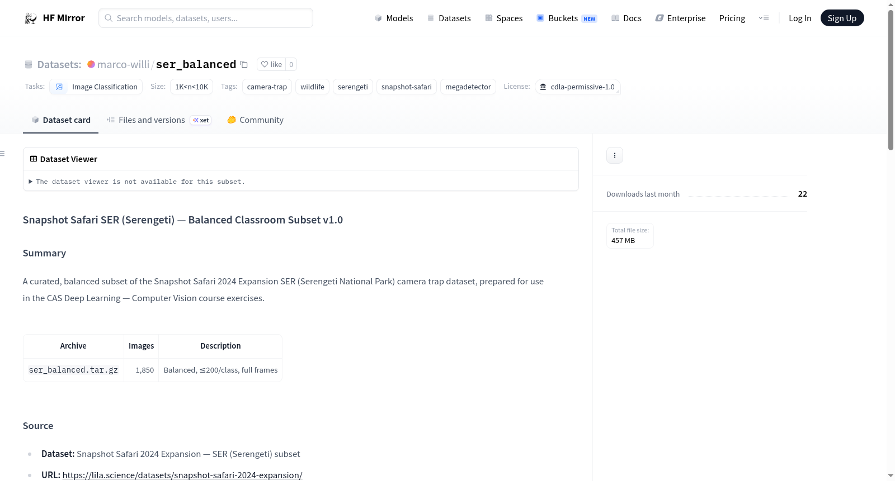Image resolution: width=895 pixels, height=481 pixels.
Task: Click the Description column header
Action: tap(220, 346)
